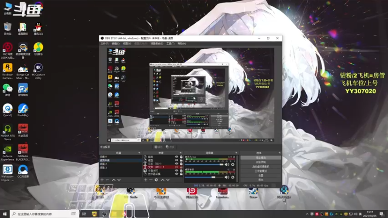Toggle visibility eye of 键盘 source

pyautogui.click(x=177, y=160)
